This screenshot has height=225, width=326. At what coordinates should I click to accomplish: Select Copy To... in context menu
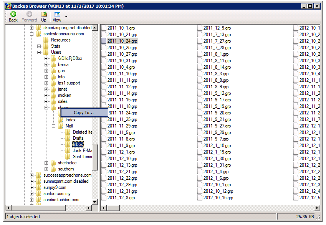[84, 112]
